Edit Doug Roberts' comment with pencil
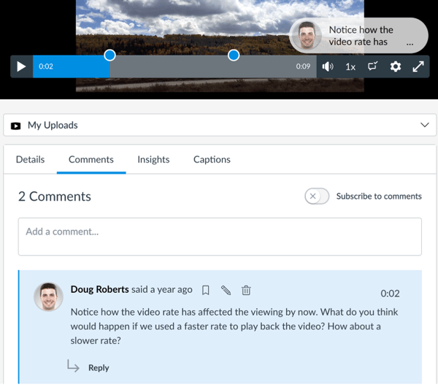 coord(226,290)
